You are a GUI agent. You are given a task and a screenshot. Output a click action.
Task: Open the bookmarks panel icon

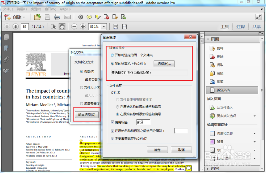point(6,48)
